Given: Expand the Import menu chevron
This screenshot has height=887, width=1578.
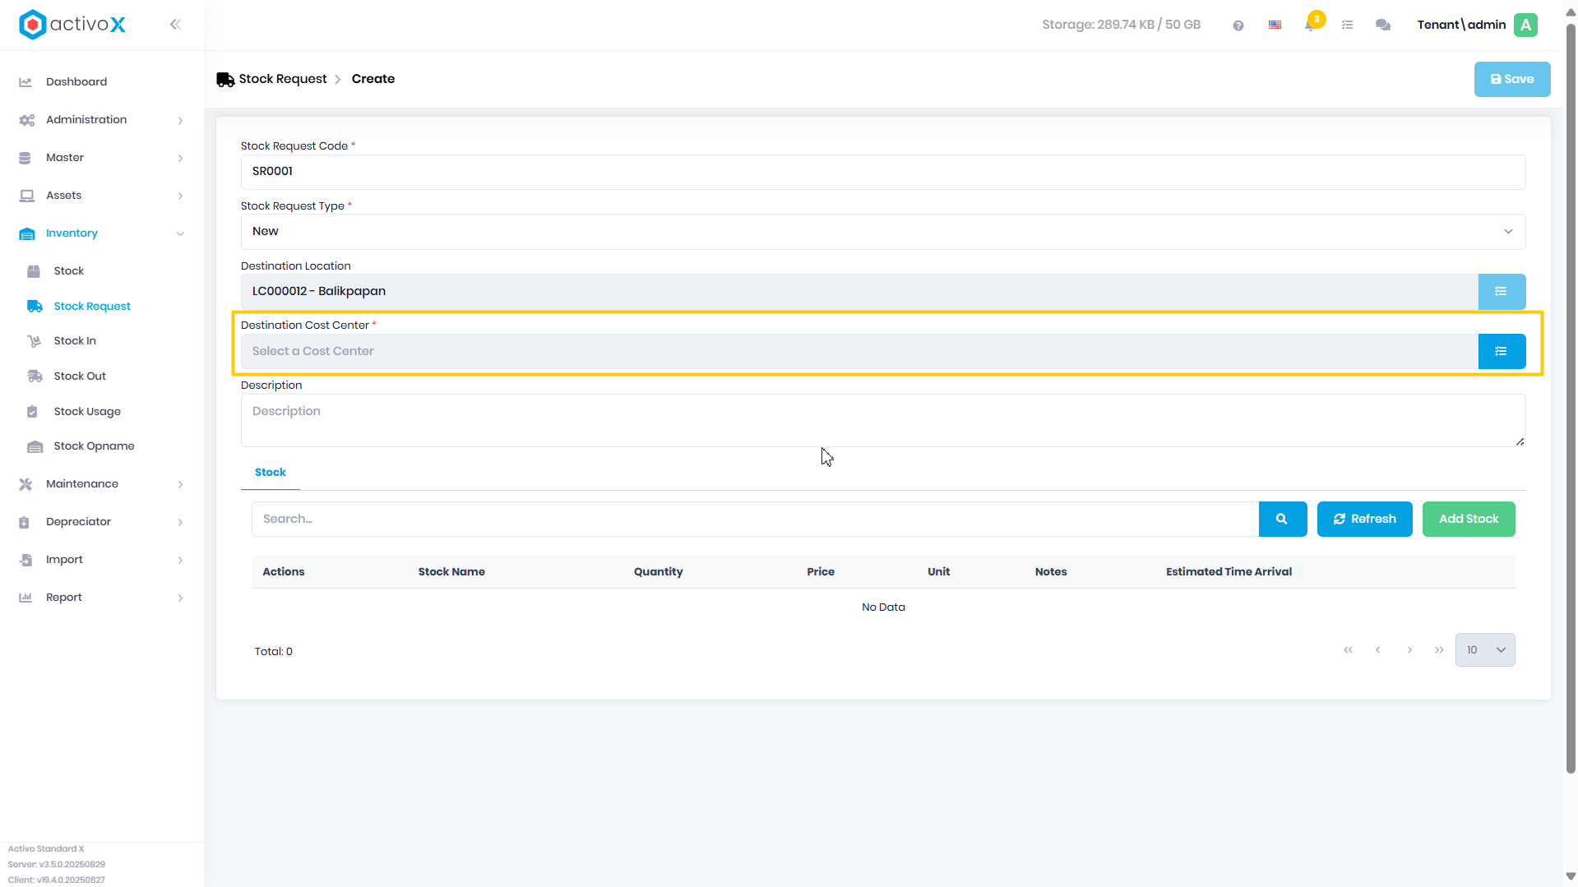Looking at the screenshot, I should tap(180, 561).
